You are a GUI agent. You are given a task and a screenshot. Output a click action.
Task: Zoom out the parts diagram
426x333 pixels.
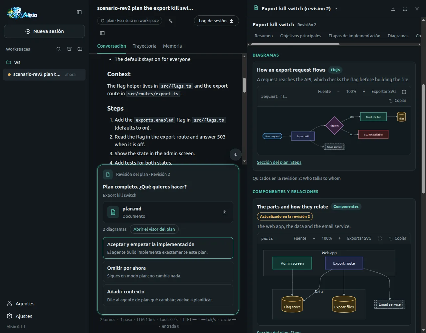pos(314,238)
